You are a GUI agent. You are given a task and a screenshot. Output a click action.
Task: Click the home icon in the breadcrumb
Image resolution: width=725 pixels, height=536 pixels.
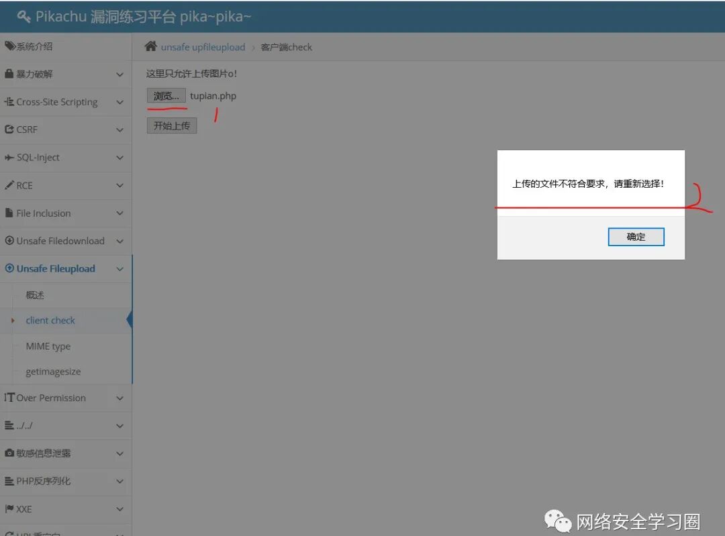coord(151,46)
